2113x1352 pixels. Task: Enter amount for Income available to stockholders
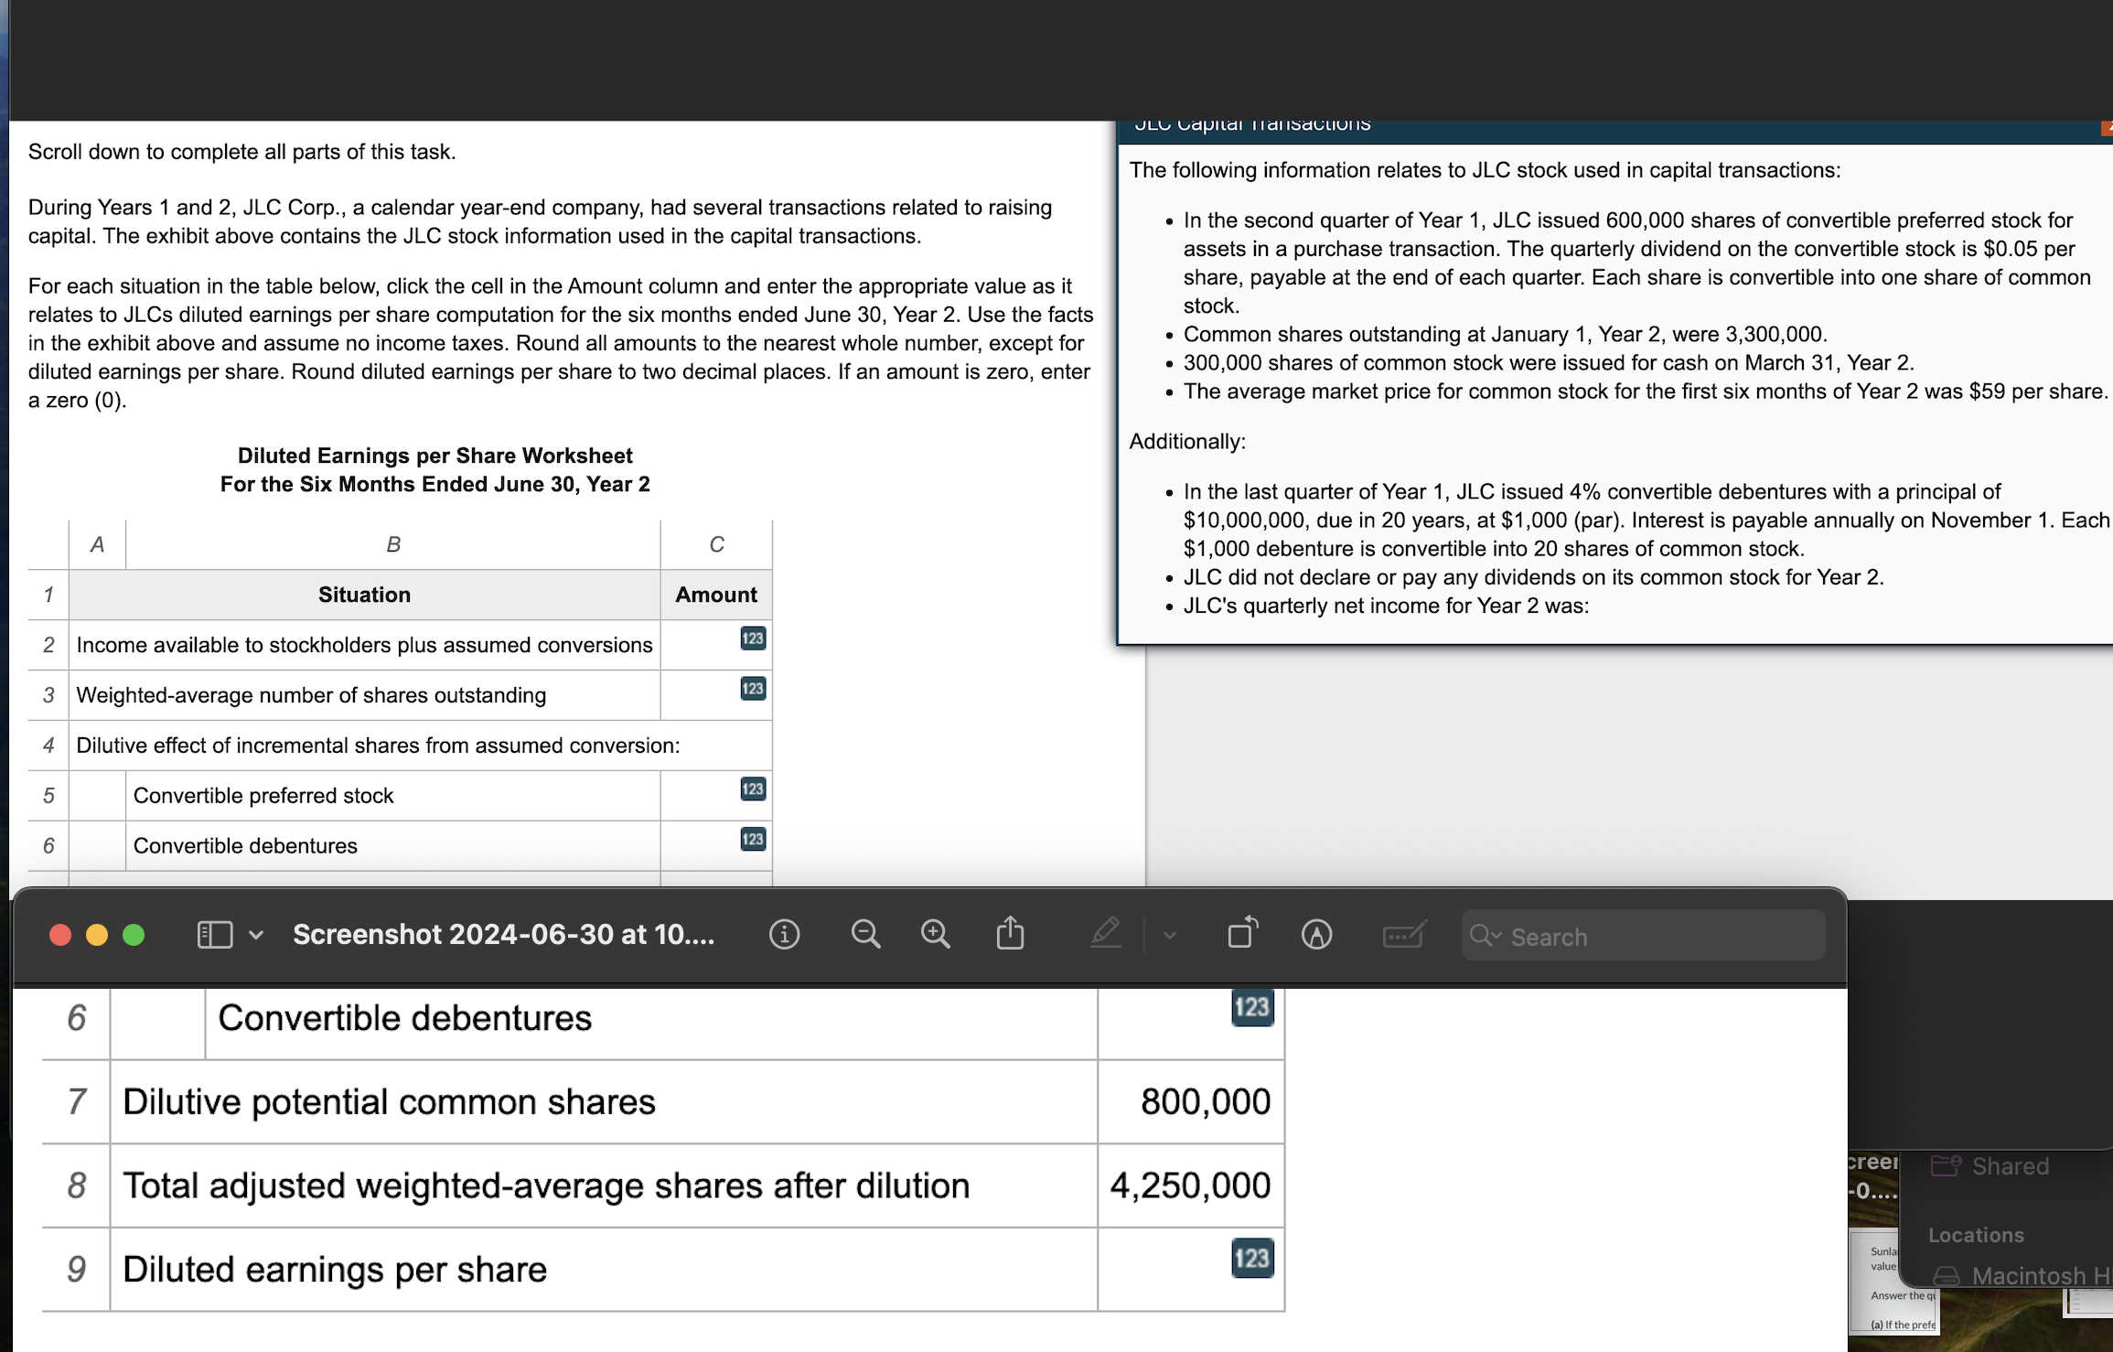715,645
